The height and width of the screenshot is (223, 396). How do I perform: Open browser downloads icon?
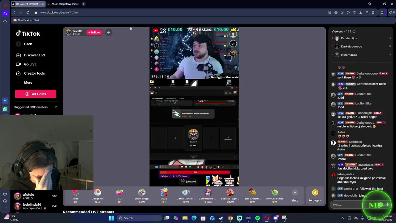[361, 12]
